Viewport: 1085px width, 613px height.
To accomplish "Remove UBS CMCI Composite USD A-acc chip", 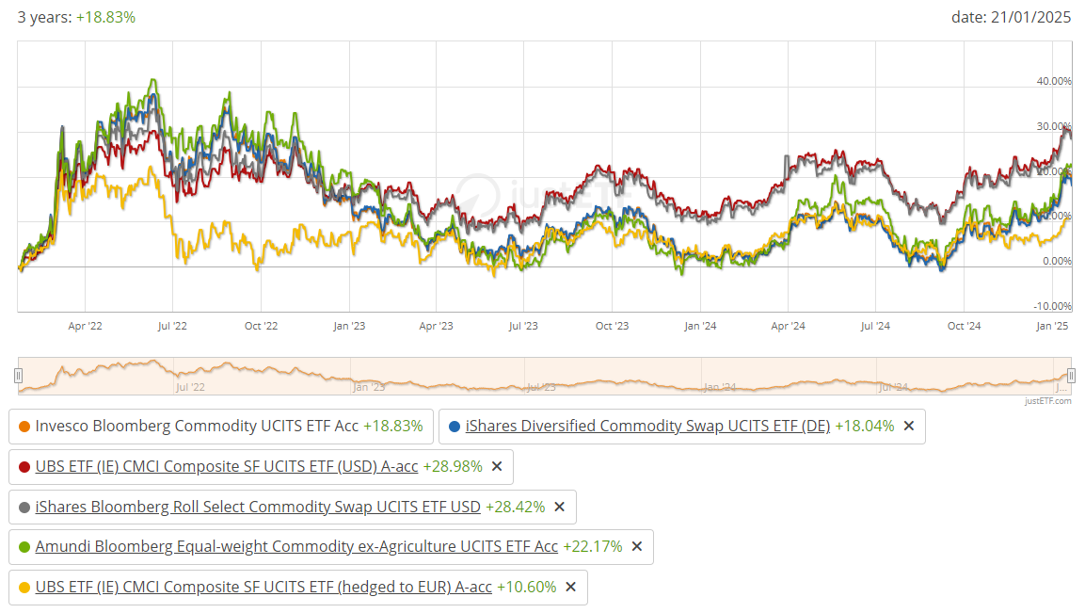I will (x=497, y=466).
